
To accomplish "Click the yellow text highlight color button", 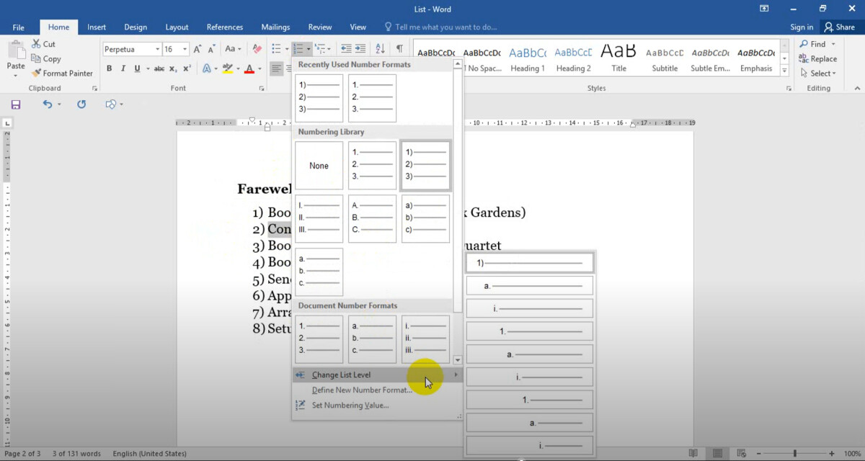I will pyautogui.click(x=228, y=68).
